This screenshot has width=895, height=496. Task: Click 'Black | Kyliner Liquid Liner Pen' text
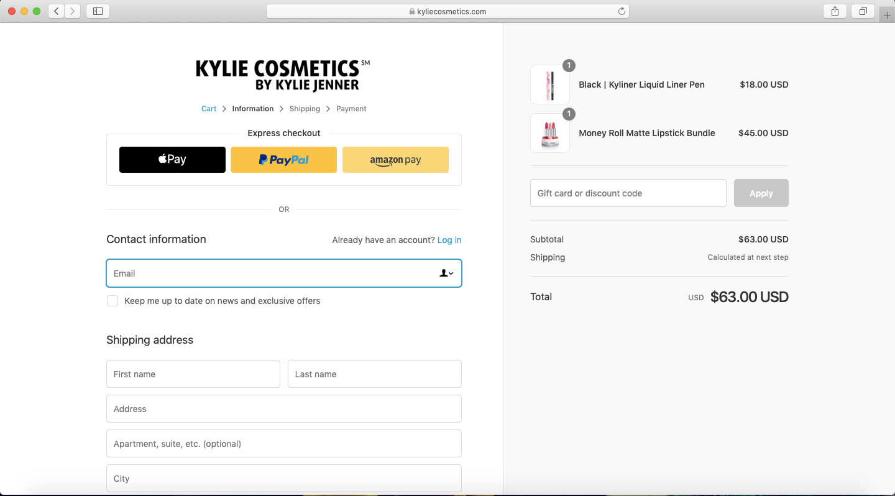(x=641, y=85)
